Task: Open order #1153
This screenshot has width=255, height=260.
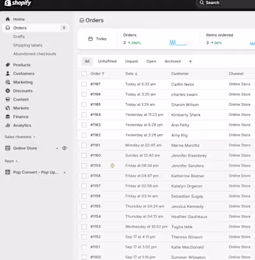Action: pos(96,227)
